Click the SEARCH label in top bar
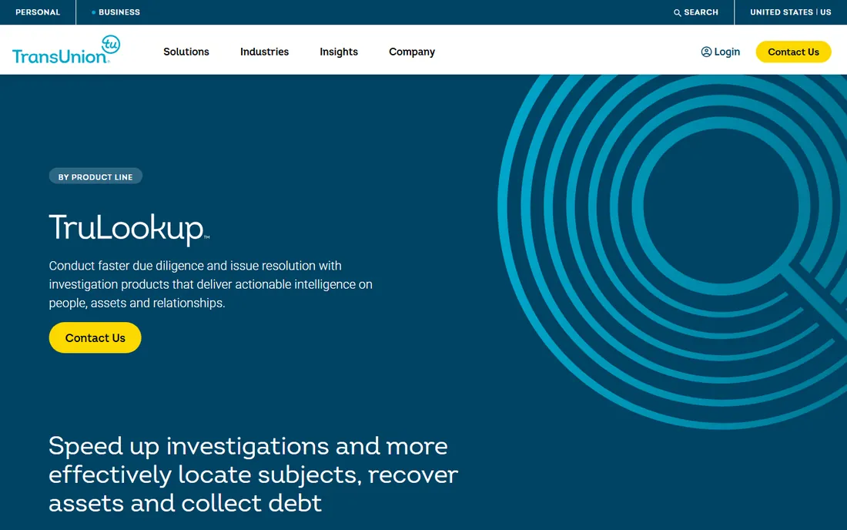Image resolution: width=847 pixels, height=530 pixels. pyautogui.click(x=701, y=12)
